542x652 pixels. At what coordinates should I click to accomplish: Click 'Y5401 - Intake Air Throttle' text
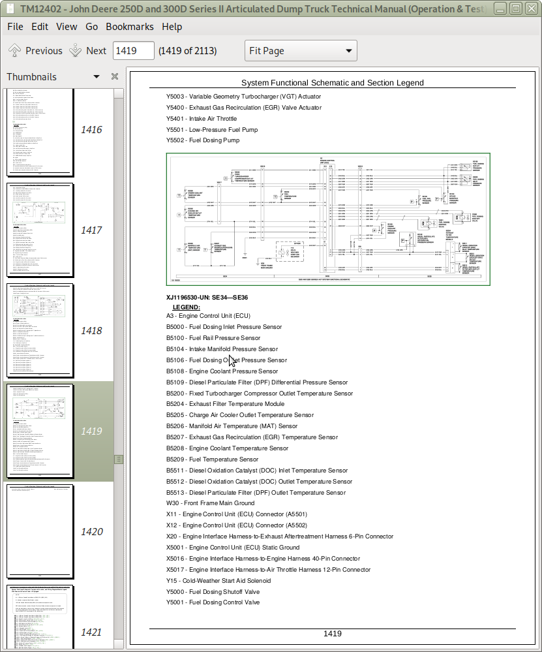point(202,119)
